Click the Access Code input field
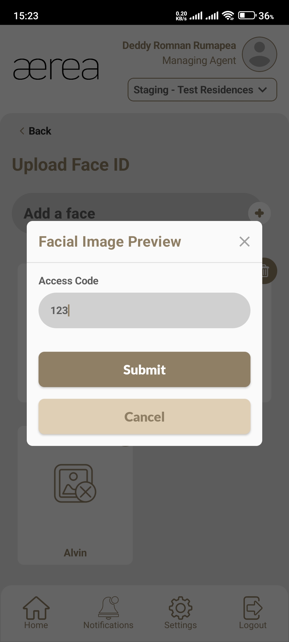 coord(144,310)
